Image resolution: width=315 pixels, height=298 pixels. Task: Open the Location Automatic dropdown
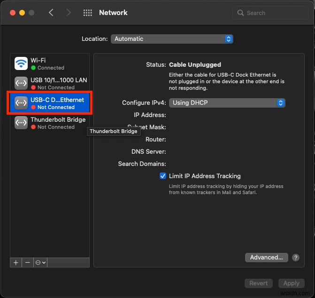172,39
